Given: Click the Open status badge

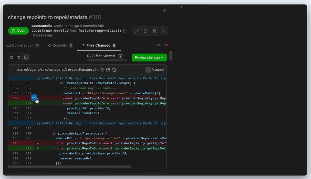Looking at the screenshot, I should click(18, 31).
